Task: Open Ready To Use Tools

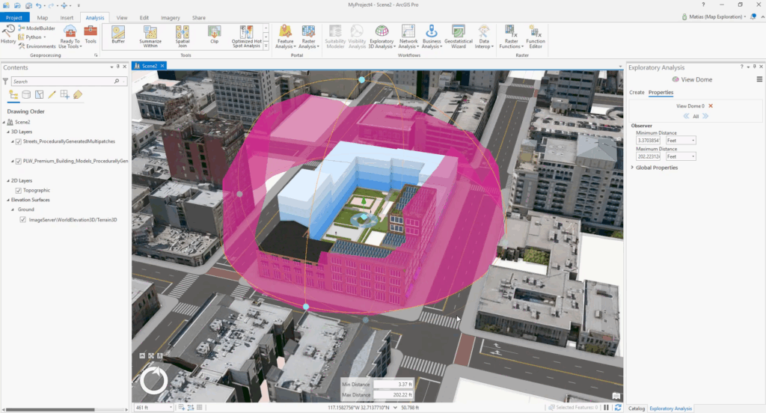Action: click(70, 37)
